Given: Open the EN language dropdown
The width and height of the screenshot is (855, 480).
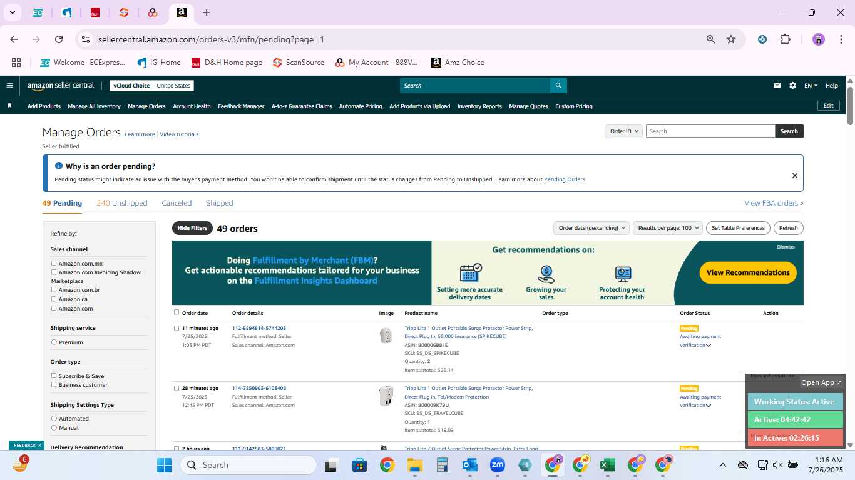Looking at the screenshot, I should [811, 86].
